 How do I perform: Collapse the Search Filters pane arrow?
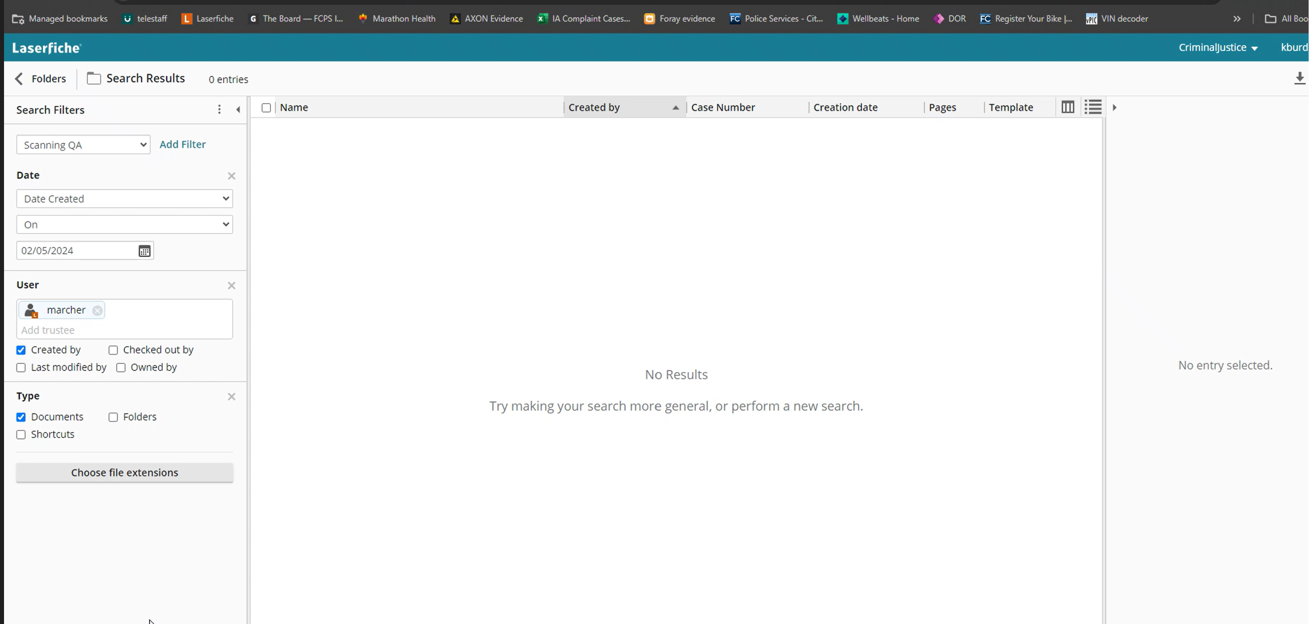pos(238,110)
